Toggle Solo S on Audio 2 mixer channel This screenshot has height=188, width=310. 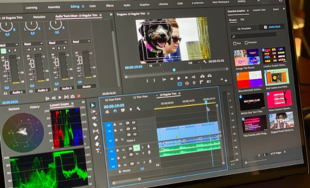click(x=35, y=49)
